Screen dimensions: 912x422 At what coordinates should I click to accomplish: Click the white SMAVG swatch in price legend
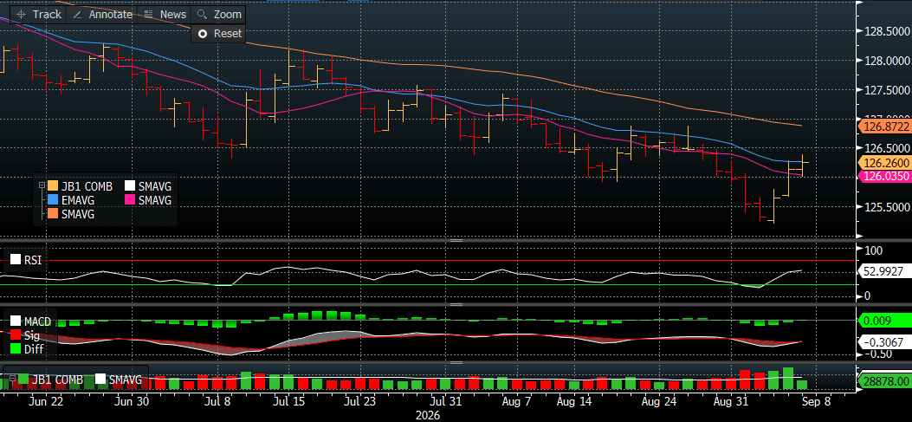[130, 187]
